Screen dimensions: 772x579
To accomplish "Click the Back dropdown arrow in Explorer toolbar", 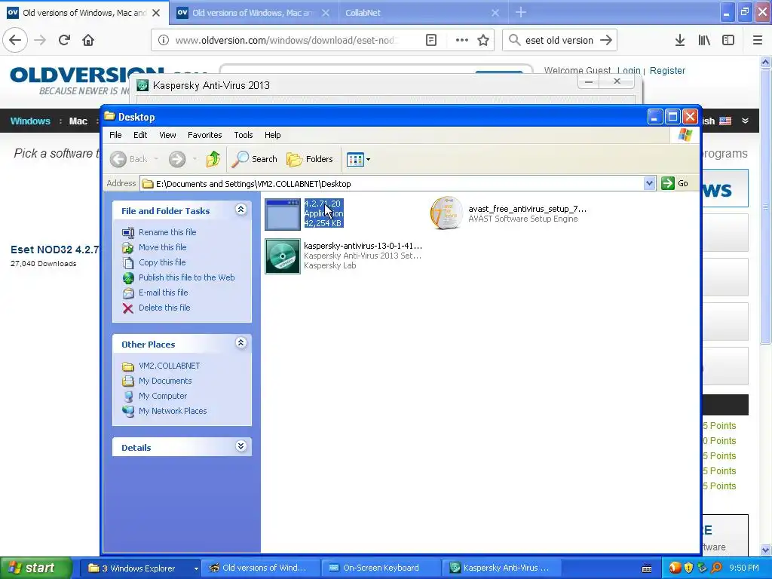I will [156, 159].
